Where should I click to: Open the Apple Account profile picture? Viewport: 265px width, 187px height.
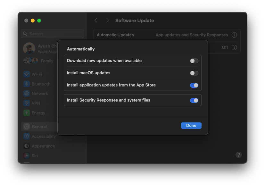(x=29, y=49)
